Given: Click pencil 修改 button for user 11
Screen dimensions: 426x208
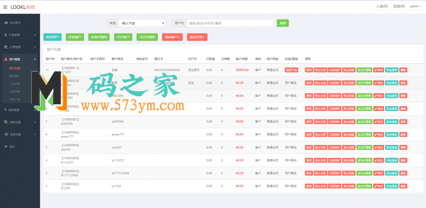Looking at the screenshot, I should [x=379, y=70].
